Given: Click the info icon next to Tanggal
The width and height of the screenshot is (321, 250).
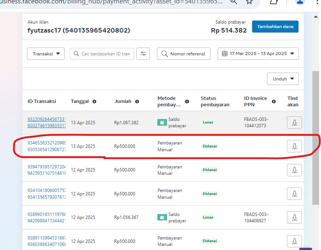Looking at the screenshot, I should coord(94,101).
